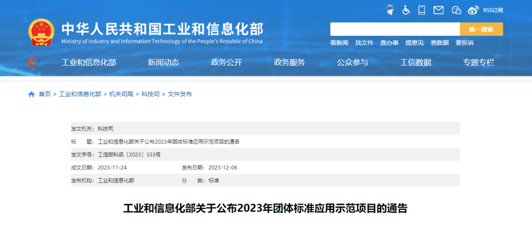Click the blue home icon in breadcrumb
This screenshot has height=238, width=532.
click(32, 94)
